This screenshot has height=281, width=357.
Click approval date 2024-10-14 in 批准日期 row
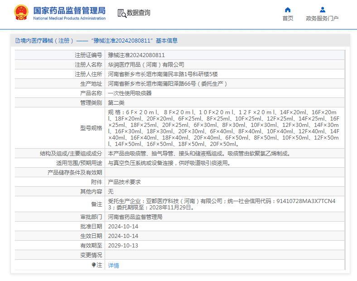tap(123, 227)
